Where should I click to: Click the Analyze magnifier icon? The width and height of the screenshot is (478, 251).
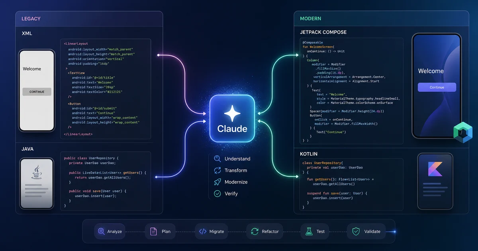point(101,231)
